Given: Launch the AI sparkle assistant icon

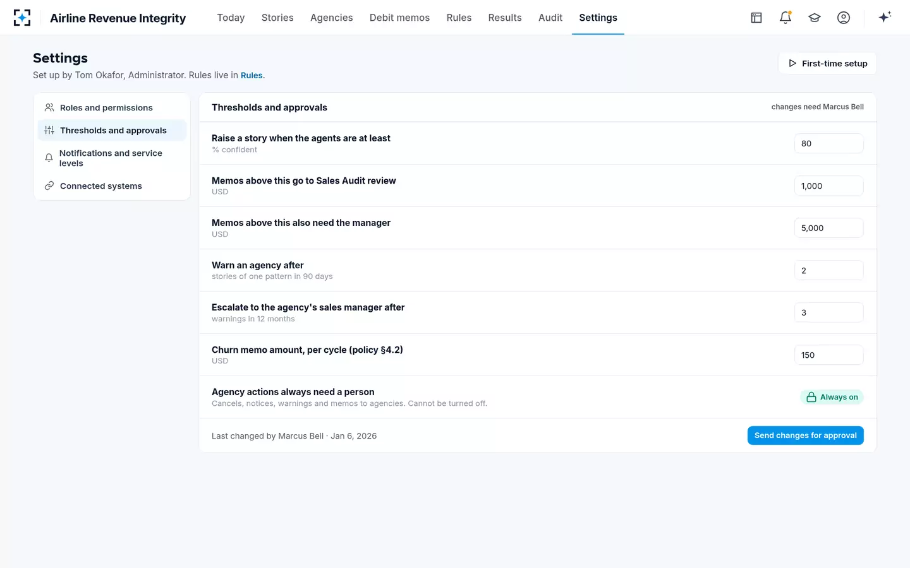Looking at the screenshot, I should click(885, 17).
